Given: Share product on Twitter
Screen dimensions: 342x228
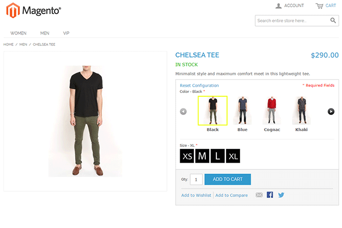Looking at the screenshot, I should pyautogui.click(x=281, y=195).
